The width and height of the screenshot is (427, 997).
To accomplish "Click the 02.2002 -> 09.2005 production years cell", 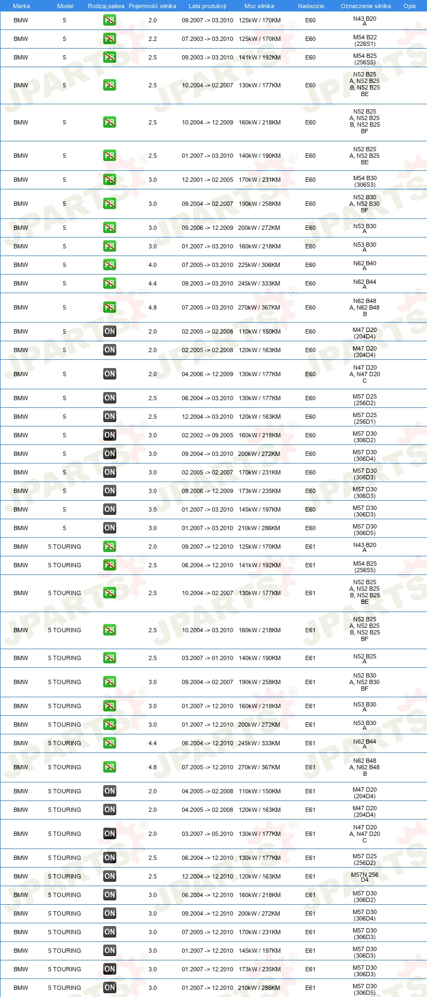I will pyautogui.click(x=207, y=435).
